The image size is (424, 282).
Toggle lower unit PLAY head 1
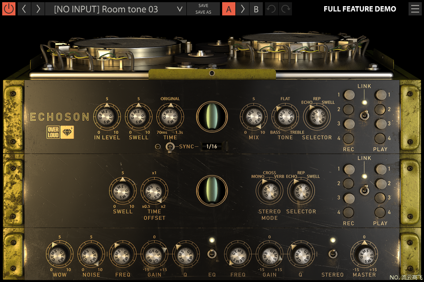coord(380,170)
